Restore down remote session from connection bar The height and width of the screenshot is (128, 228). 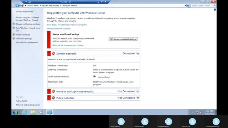(102, 2)
